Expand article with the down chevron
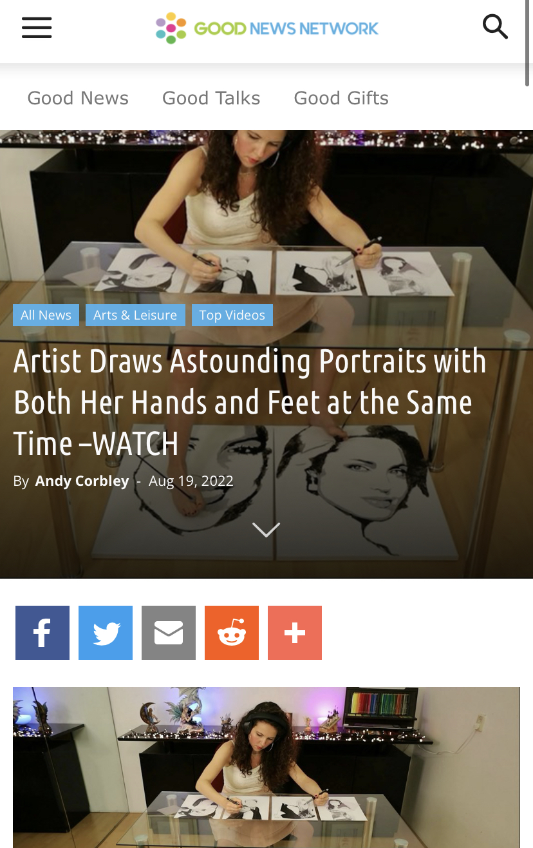Viewport: 533px width, 848px height. click(266, 530)
